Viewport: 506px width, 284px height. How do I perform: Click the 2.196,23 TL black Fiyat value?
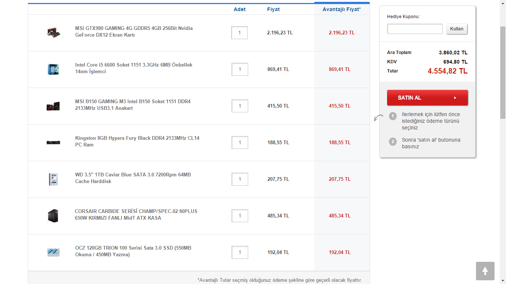click(280, 33)
